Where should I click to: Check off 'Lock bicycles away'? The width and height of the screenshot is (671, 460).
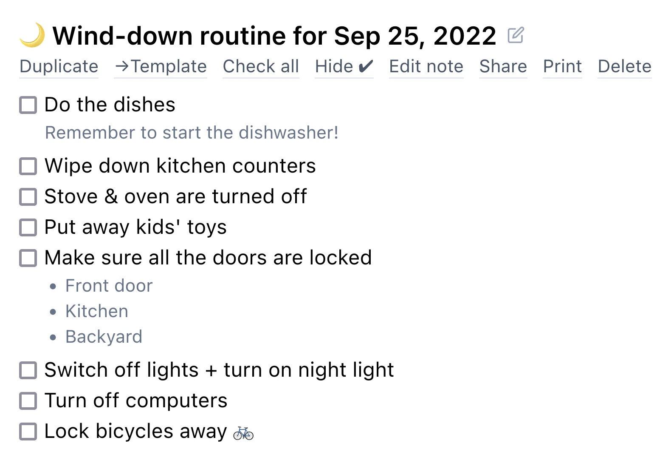(28, 431)
